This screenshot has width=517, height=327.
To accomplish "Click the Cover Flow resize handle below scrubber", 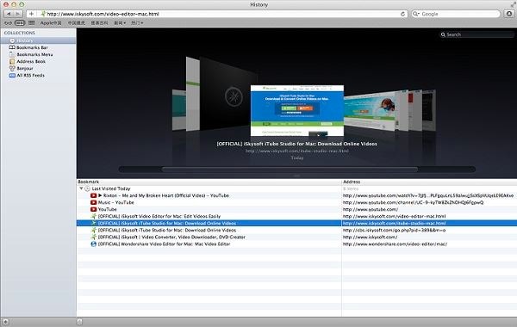I will point(296,176).
